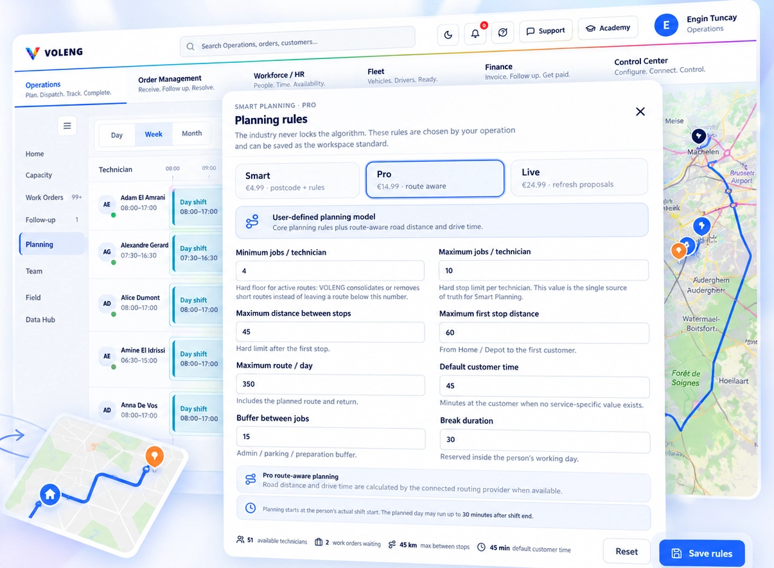Screen dimensions: 774x568
Task: Click orange destination pin on map thumbnail
Action: [154, 456]
